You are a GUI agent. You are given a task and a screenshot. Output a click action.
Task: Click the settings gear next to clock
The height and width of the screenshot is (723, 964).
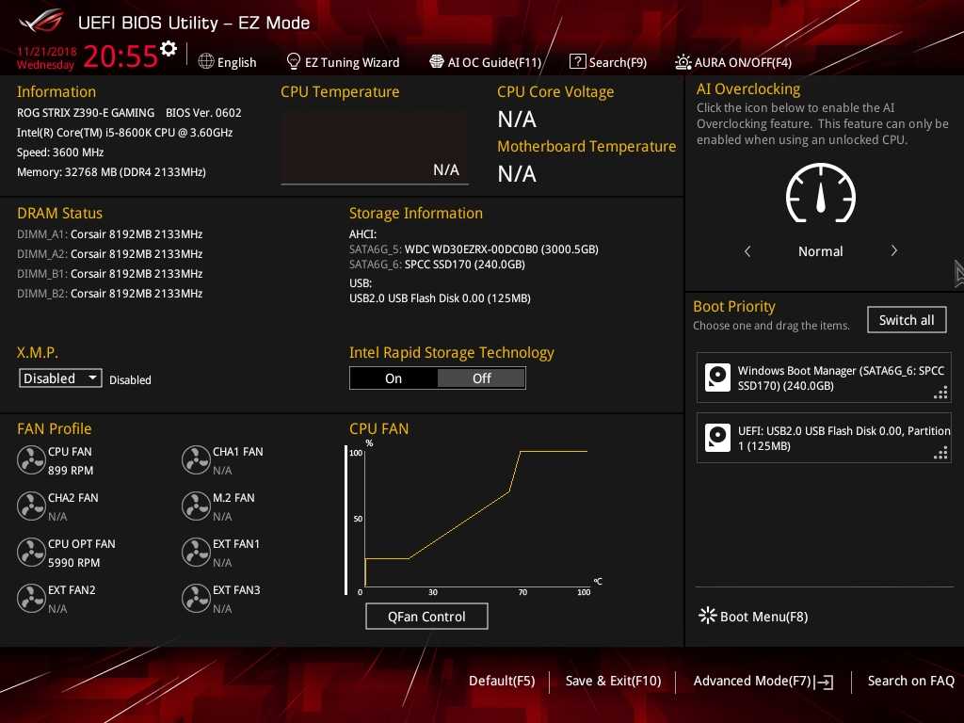pyautogui.click(x=169, y=49)
